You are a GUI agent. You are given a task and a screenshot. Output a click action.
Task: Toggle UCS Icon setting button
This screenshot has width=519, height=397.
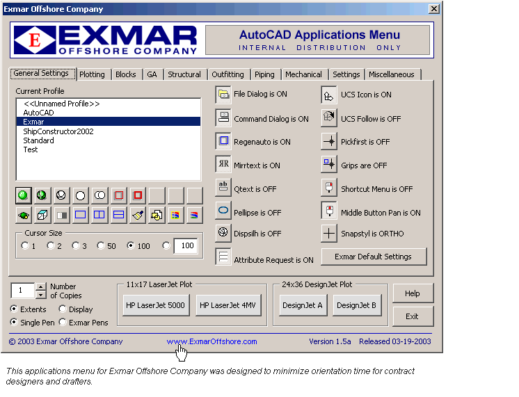(329, 95)
